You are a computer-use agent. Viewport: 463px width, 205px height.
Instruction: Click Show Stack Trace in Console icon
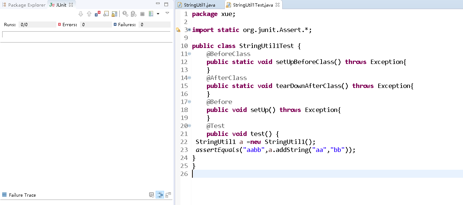point(151,195)
